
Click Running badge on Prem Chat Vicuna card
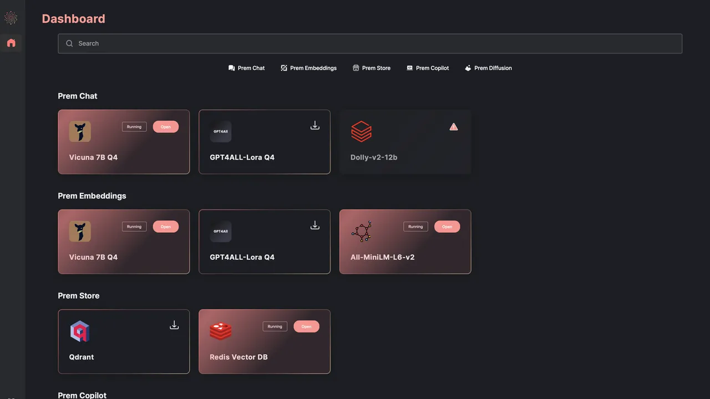134,127
